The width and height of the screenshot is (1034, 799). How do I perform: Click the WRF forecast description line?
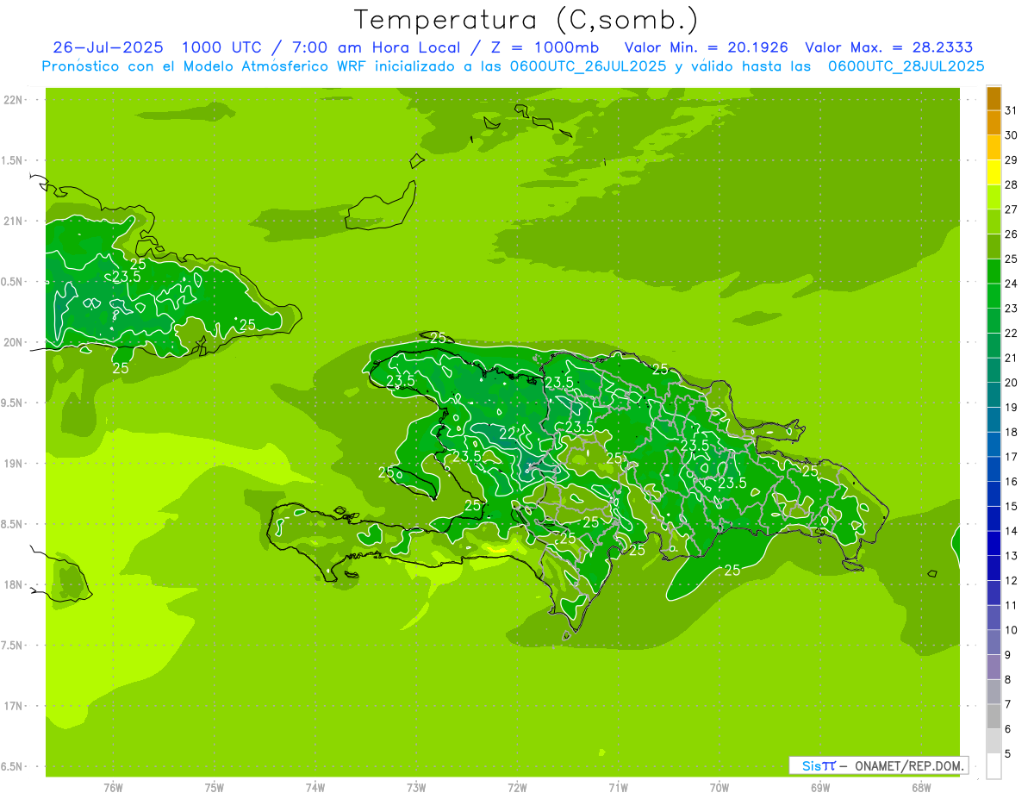pos(513,66)
